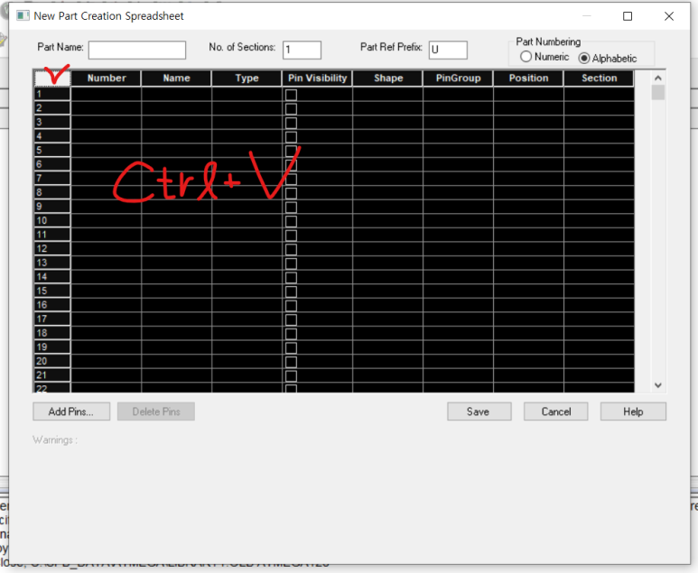Click the Save button
698x573 pixels.
[x=479, y=411]
